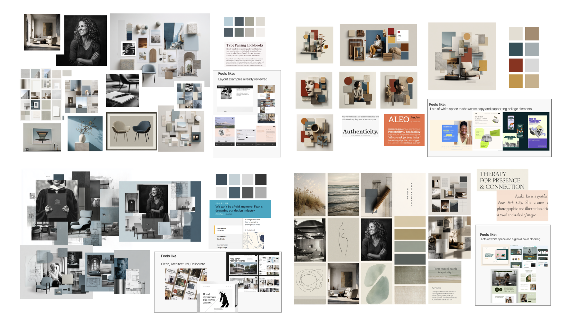Select the fountain pen on notebook photo
Screen dimensions: 570x320
122,91
